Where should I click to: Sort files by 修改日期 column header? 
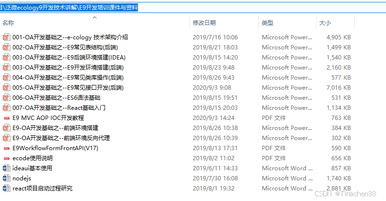pyautogui.click(x=204, y=23)
